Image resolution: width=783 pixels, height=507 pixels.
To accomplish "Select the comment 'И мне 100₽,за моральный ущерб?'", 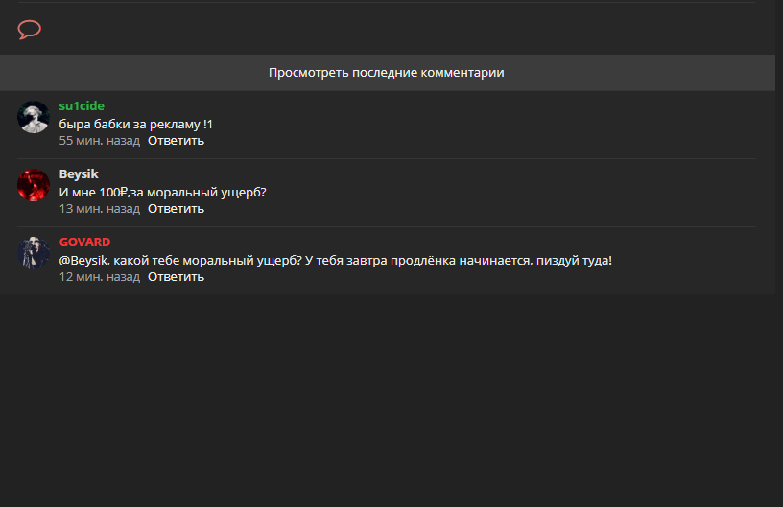I will pos(162,193).
